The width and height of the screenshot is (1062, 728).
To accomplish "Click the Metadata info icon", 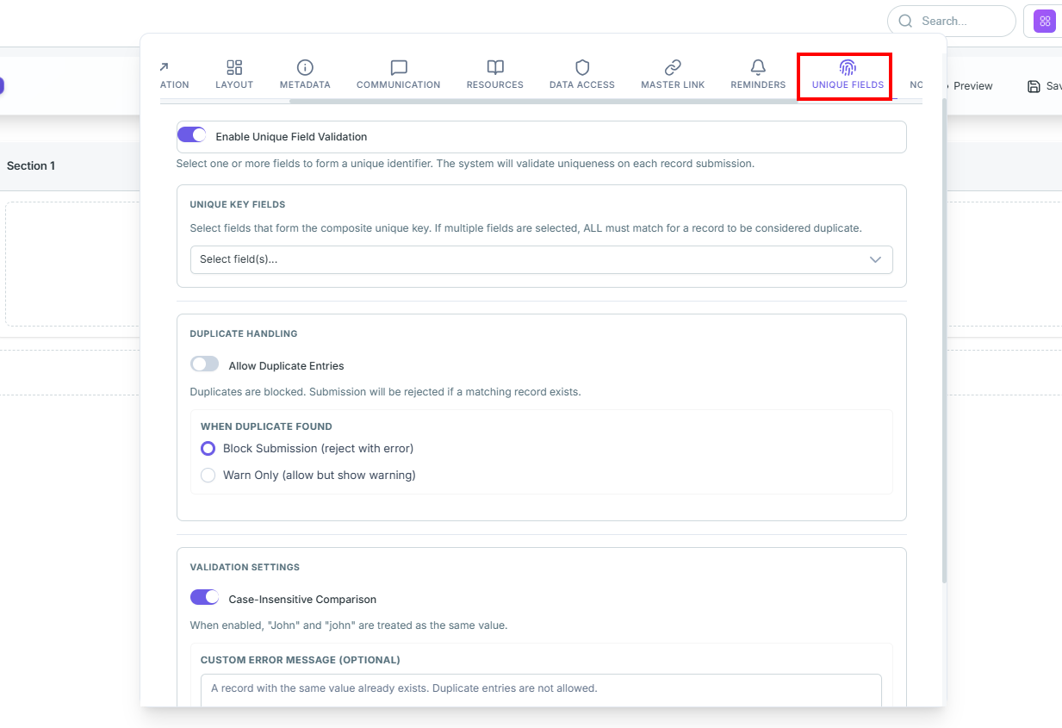I will [305, 67].
